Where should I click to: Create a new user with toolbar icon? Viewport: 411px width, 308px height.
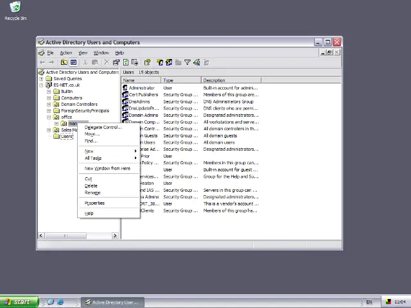coord(160,62)
